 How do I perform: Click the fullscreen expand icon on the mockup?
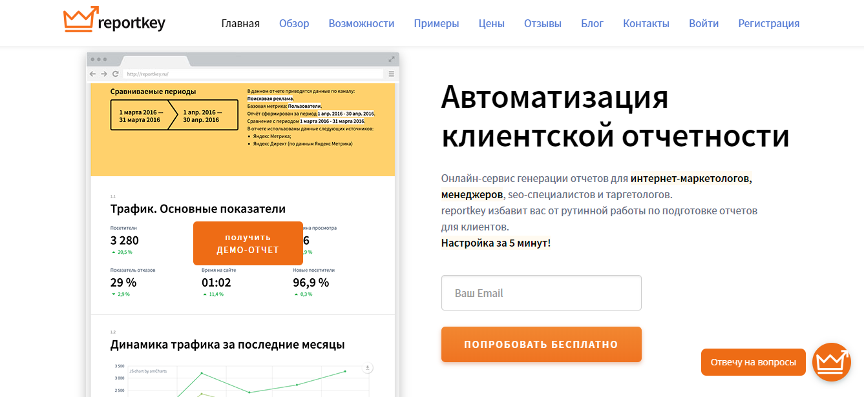pyautogui.click(x=391, y=59)
